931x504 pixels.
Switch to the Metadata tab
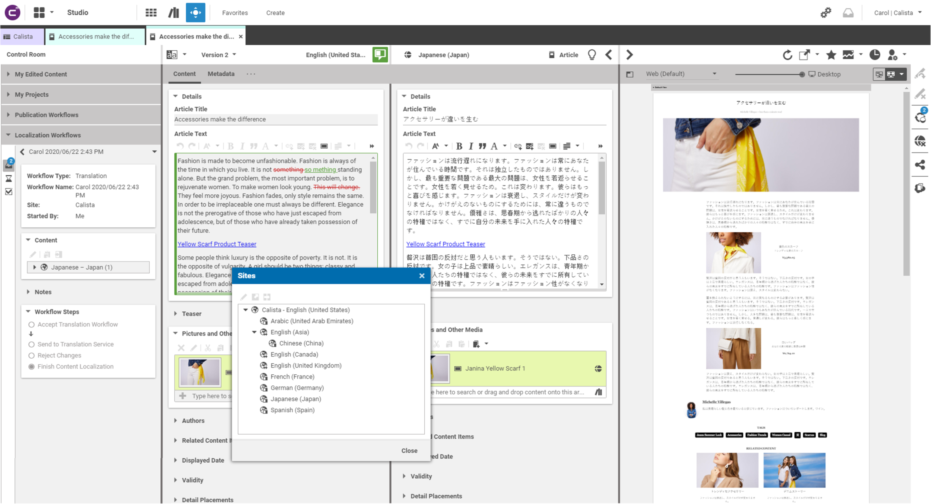pos(221,74)
